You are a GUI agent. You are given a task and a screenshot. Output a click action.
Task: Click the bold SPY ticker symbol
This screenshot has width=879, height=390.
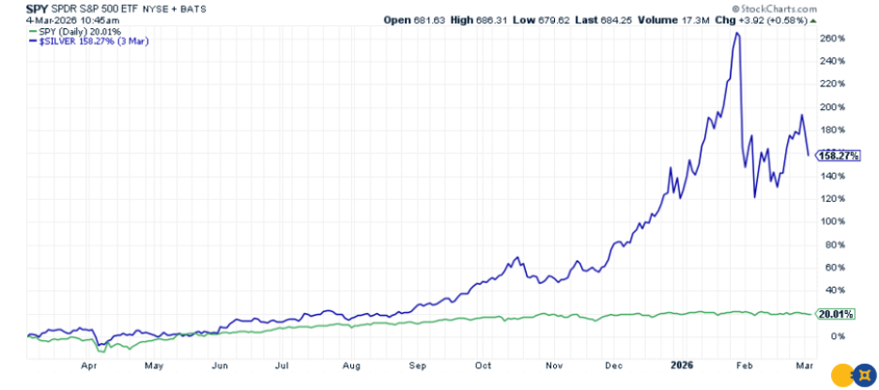(13, 7)
